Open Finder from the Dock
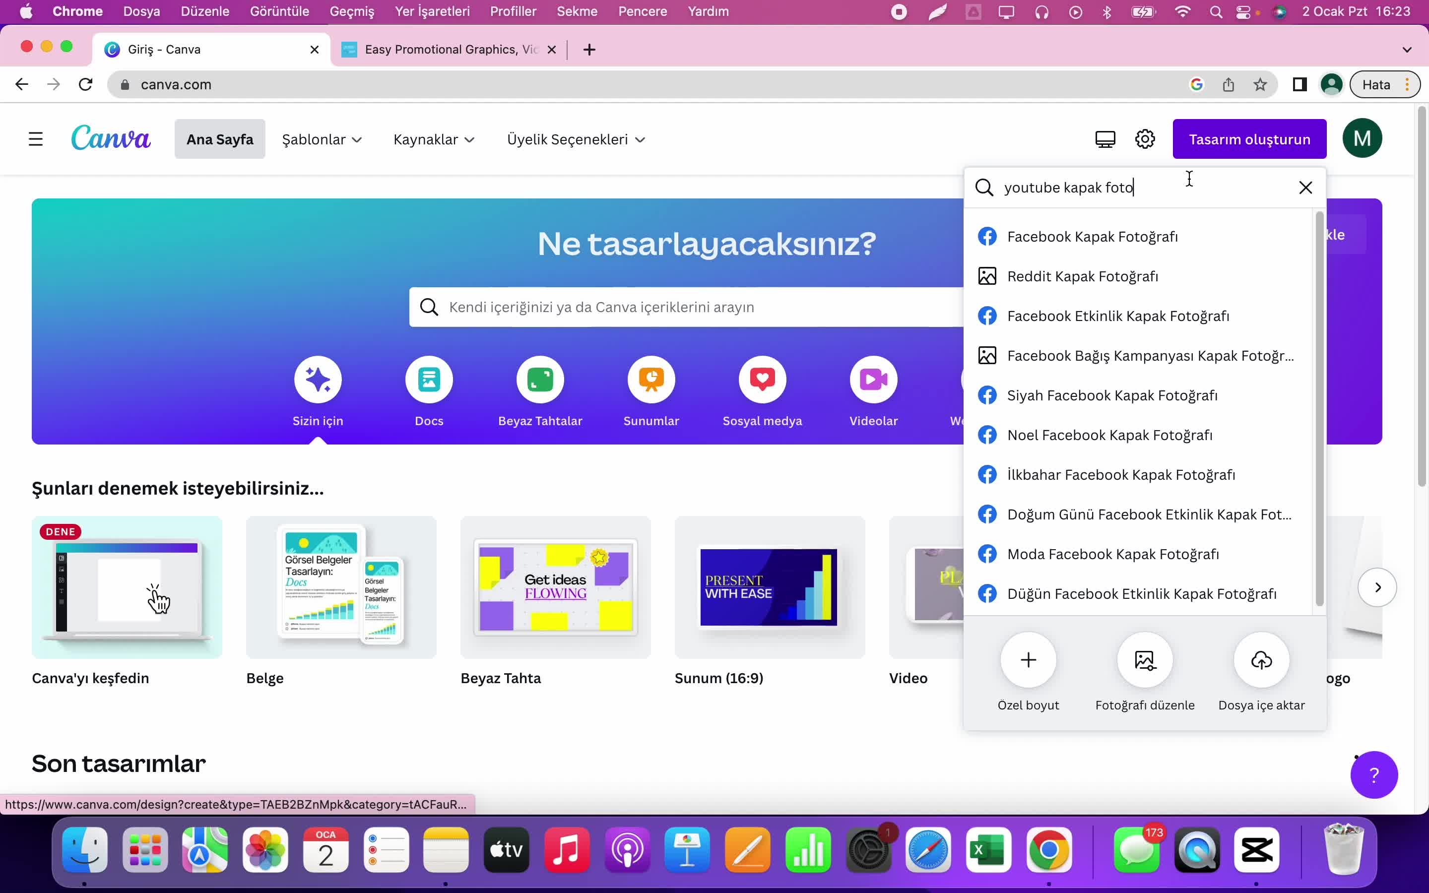 click(x=84, y=850)
